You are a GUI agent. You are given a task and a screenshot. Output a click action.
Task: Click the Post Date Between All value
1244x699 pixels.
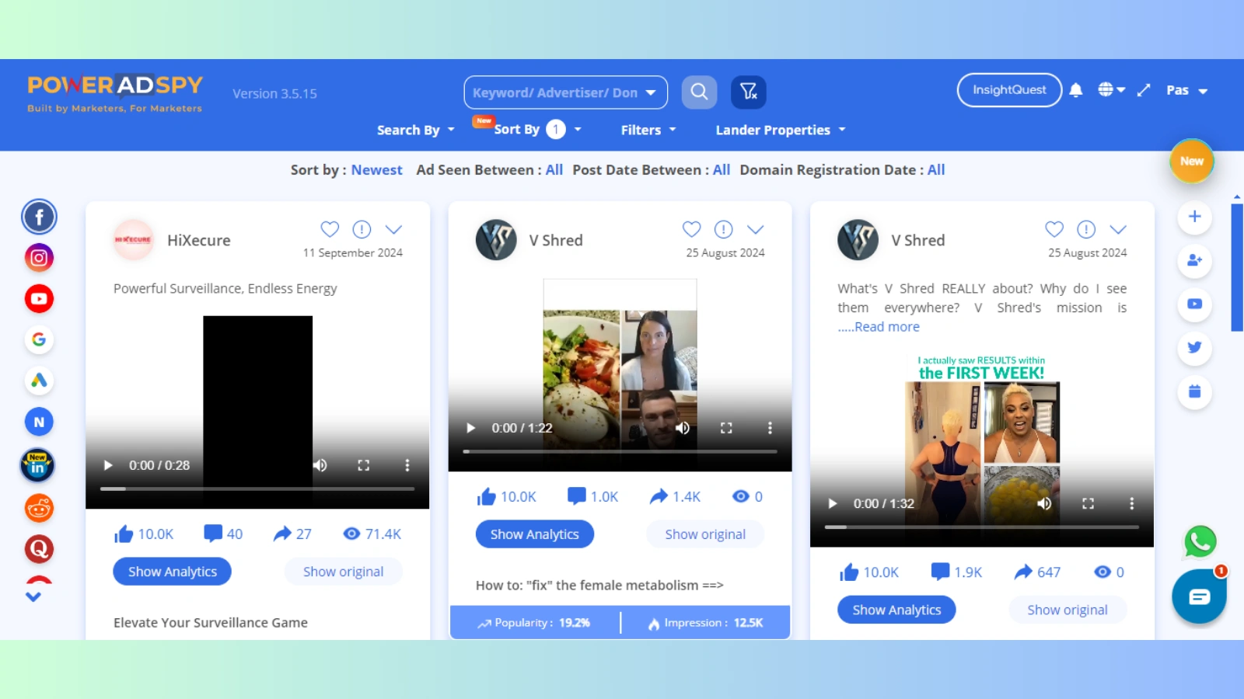(x=722, y=170)
